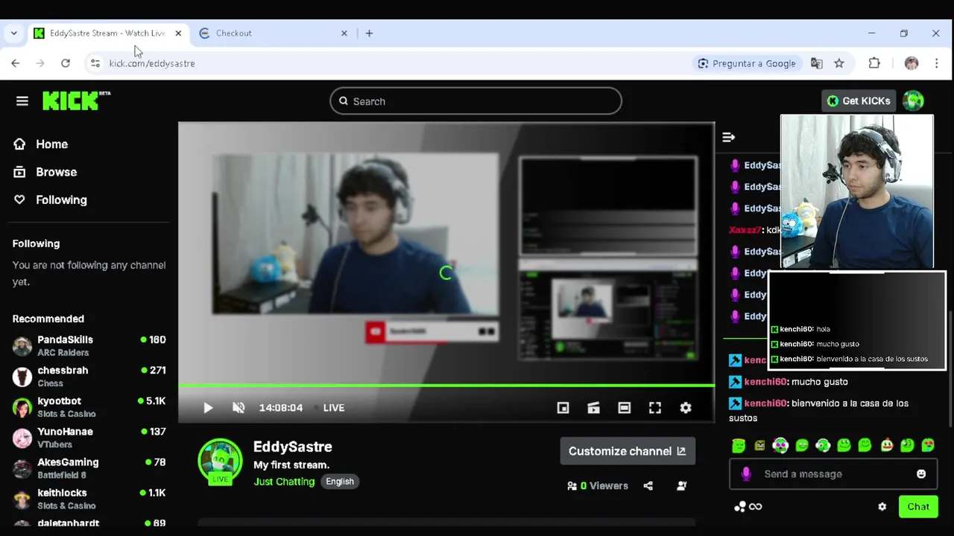Open chat settings gear

coord(882,507)
